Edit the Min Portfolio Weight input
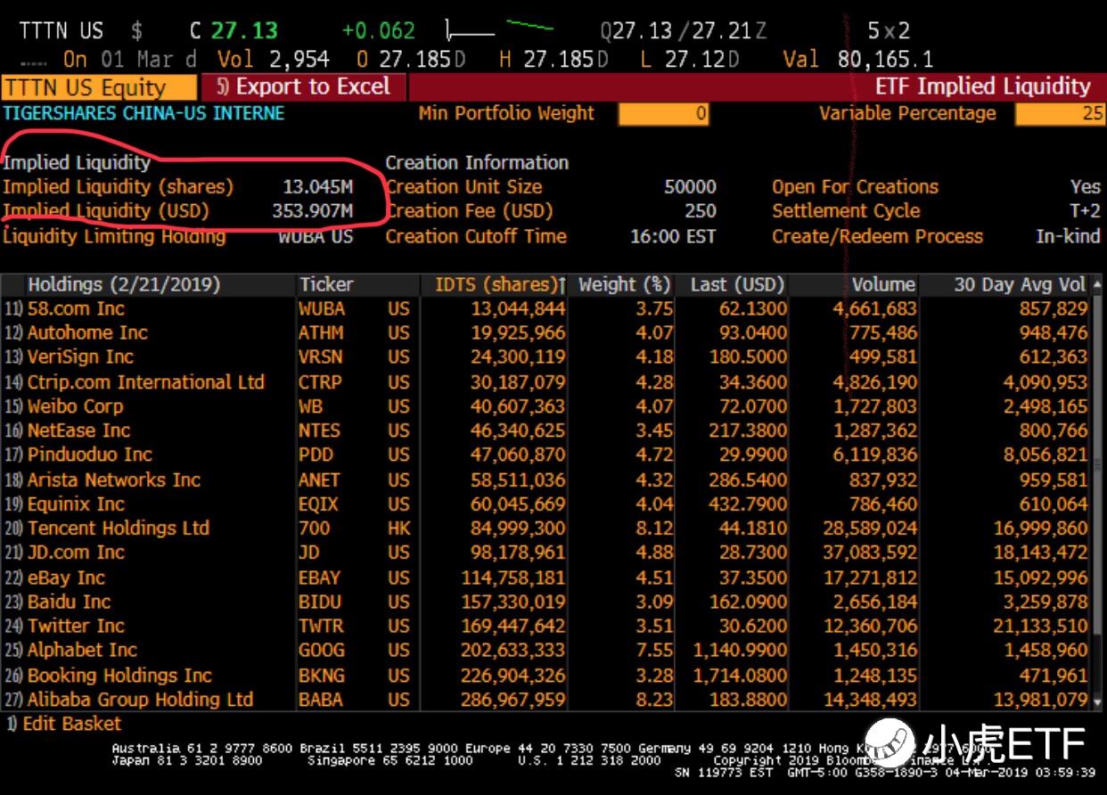Screen dimensions: 1107x795 [664, 113]
